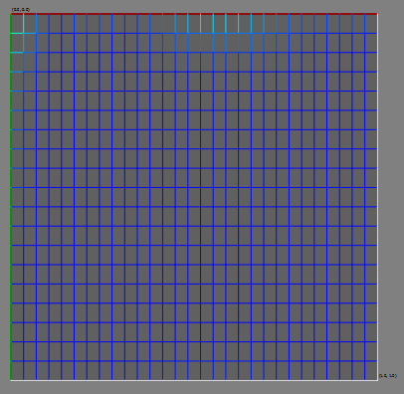Click the green-cyan horizontal segment beneath the top-left cell

coord(17,33)
